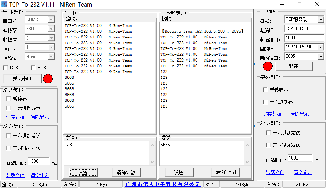Click the red serial port status indicator
This screenshot has height=188, width=326.
(x=48, y=78)
